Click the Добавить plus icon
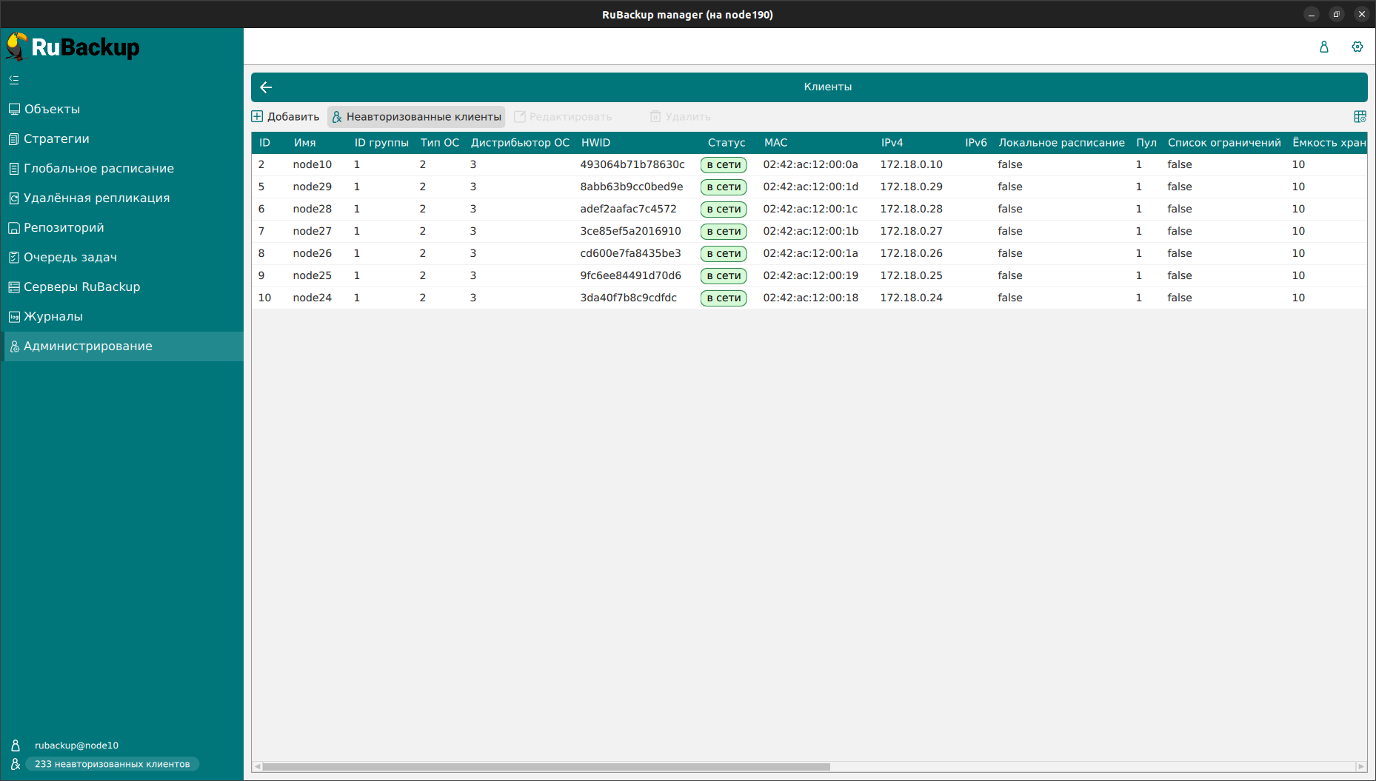 (x=258, y=117)
